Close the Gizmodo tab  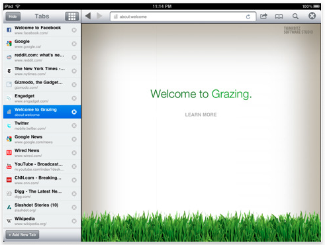click(x=74, y=85)
